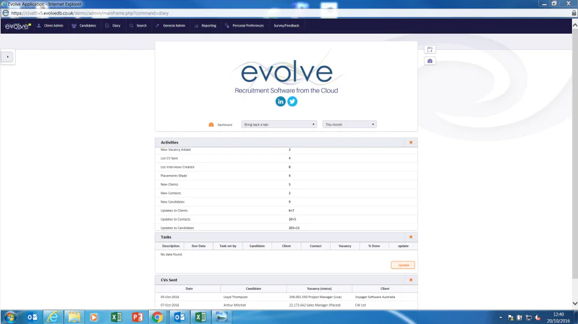Open the Twitter social icon

293,101
